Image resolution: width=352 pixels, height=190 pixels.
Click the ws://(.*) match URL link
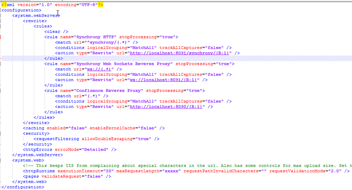point(99,69)
